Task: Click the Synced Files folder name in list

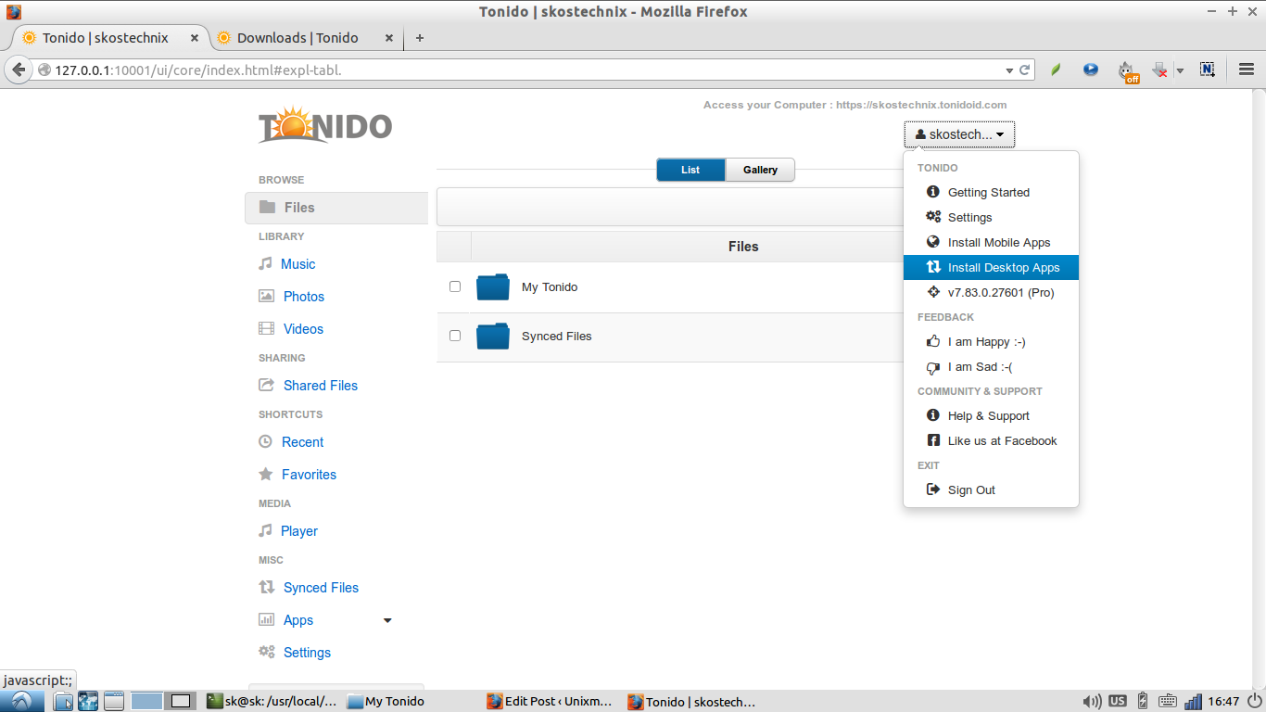Action: coord(556,336)
